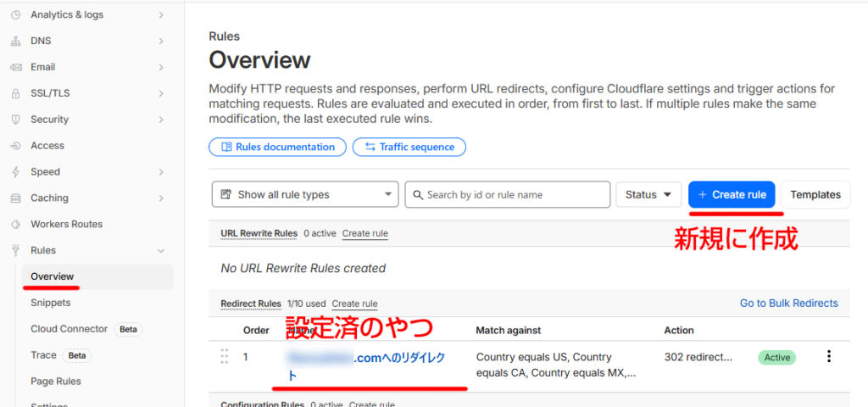Click the DNS icon in sidebar
Image resolution: width=868 pixels, height=407 pixels.
pyautogui.click(x=15, y=41)
